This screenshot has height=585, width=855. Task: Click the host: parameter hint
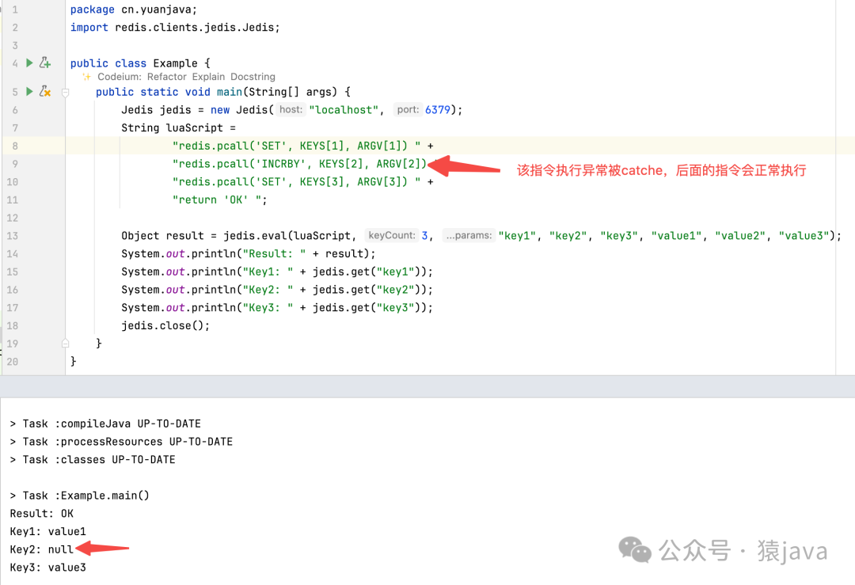(x=291, y=110)
